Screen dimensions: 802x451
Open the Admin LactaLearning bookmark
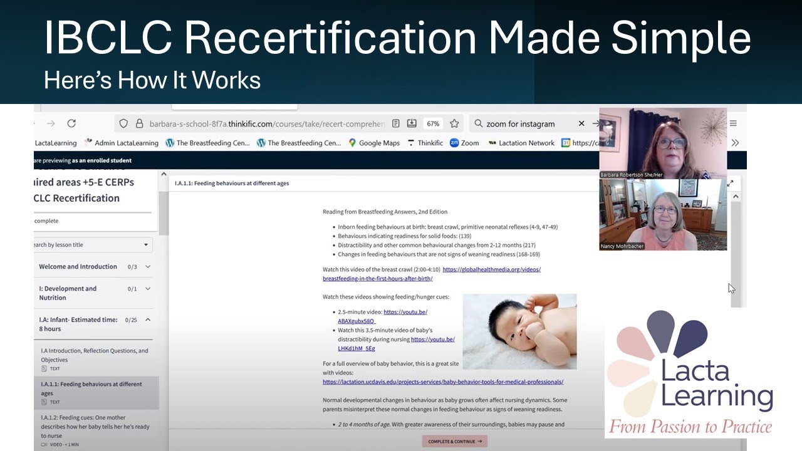tap(121, 143)
